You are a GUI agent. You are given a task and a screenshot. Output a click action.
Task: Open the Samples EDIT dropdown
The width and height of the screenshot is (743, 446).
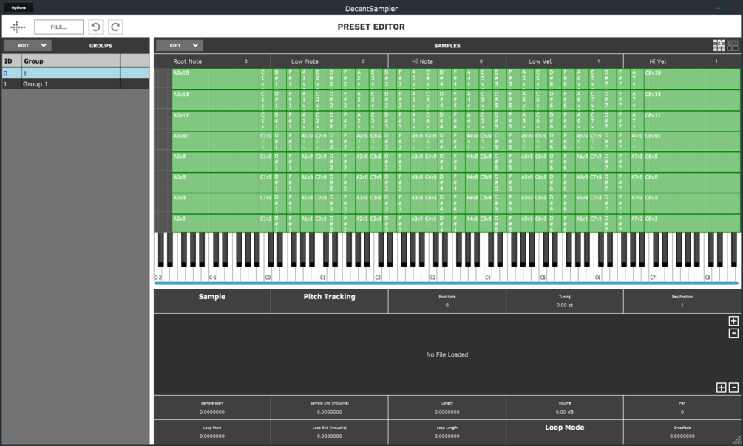point(180,46)
